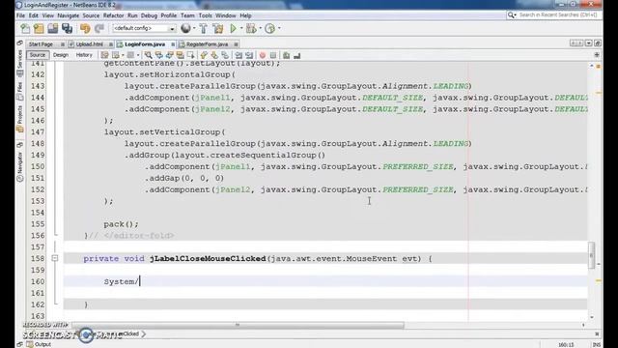
Task: Click Find Next Occurrence icon
Action: (x=170, y=55)
